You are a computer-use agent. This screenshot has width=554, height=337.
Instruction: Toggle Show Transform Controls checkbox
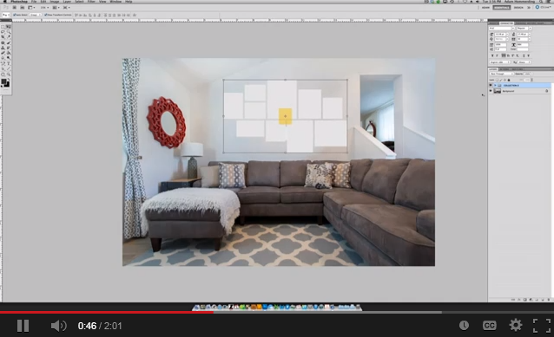[45, 15]
